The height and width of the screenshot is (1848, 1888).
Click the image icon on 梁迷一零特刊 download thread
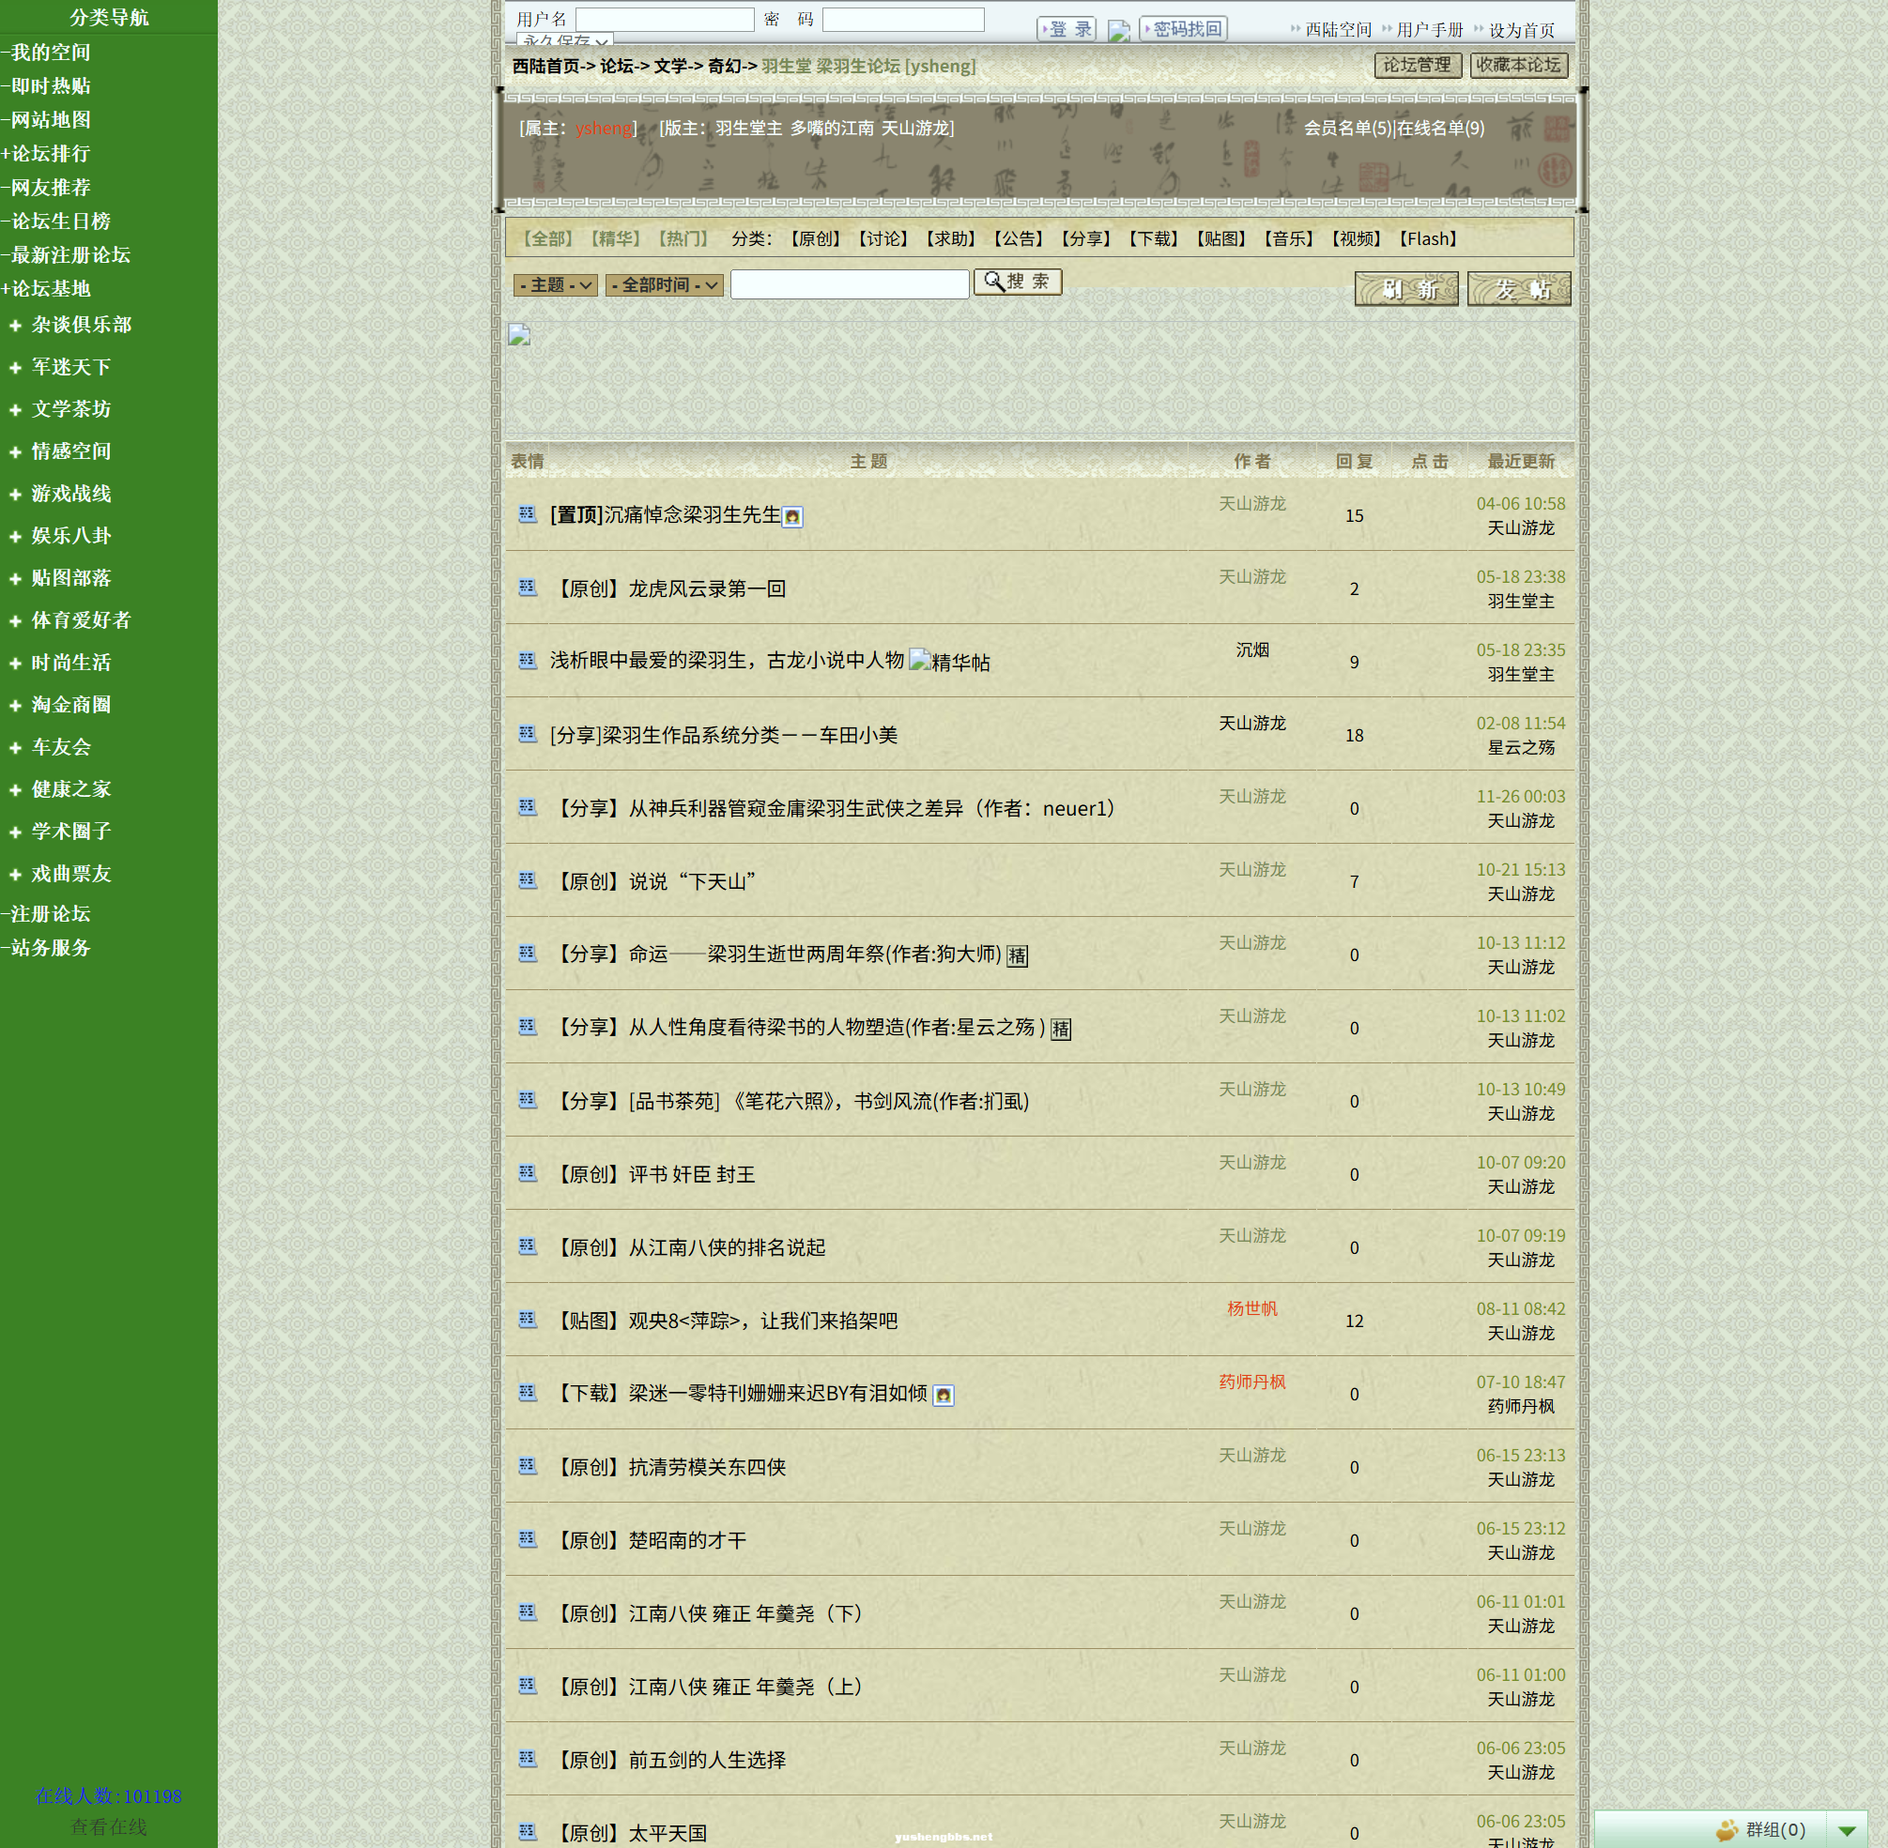click(946, 1395)
